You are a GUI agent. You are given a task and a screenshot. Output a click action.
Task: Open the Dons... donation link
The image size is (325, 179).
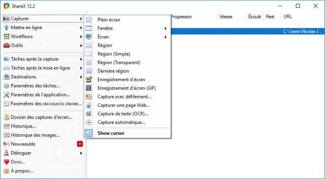pos(18,162)
